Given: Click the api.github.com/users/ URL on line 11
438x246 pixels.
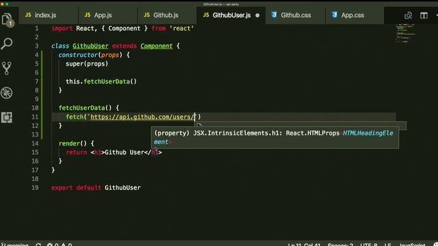Looking at the screenshot, I should tap(142, 117).
